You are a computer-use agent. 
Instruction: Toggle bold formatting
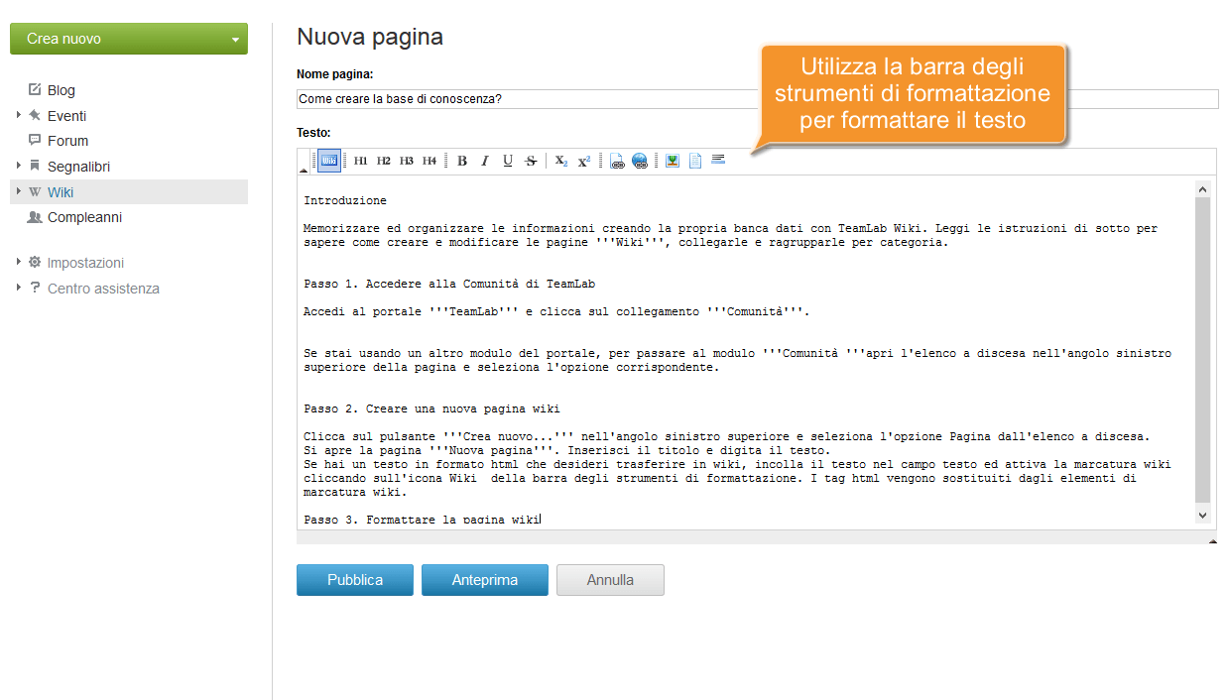(x=462, y=161)
